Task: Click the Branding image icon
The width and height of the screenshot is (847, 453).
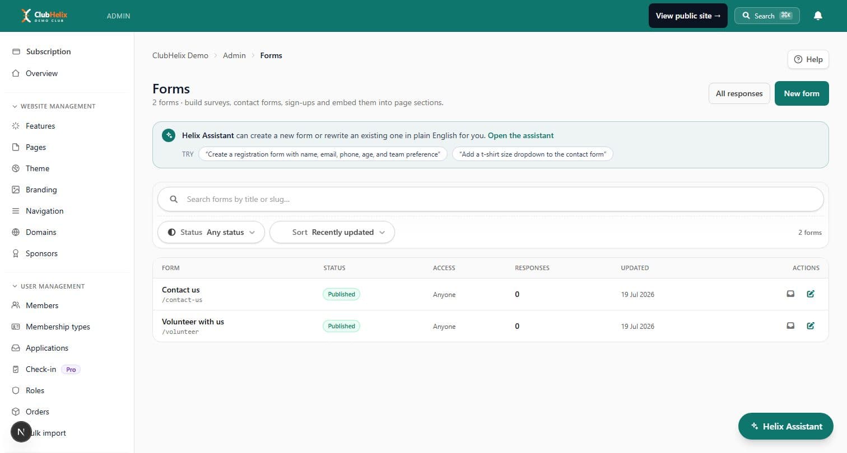Action: [16, 190]
